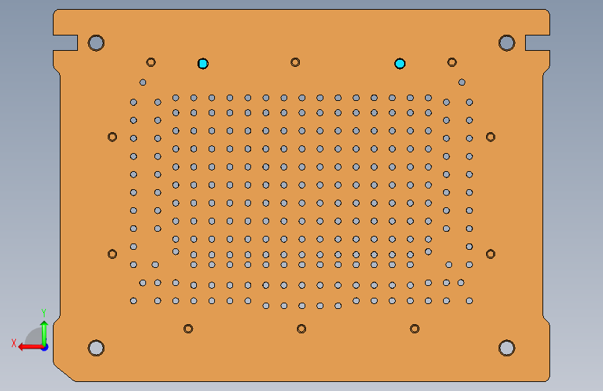
Task: Select the chamfered bottom-left corner edge of the plate
Action: click(x=64, y=372)
